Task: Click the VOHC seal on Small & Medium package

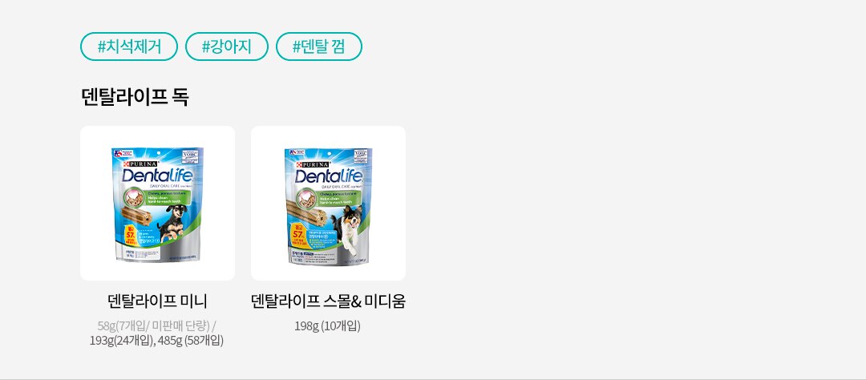Action: tap(361, 156)
